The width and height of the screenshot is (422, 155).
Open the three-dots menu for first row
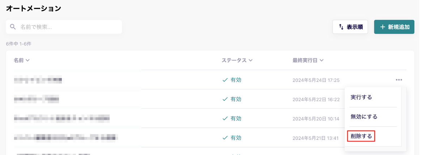[x=399, y=80]
